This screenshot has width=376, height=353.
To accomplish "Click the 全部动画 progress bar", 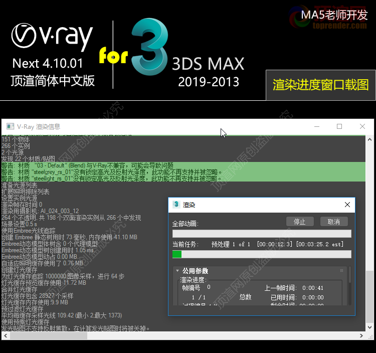I will click(x=262, y=234).
